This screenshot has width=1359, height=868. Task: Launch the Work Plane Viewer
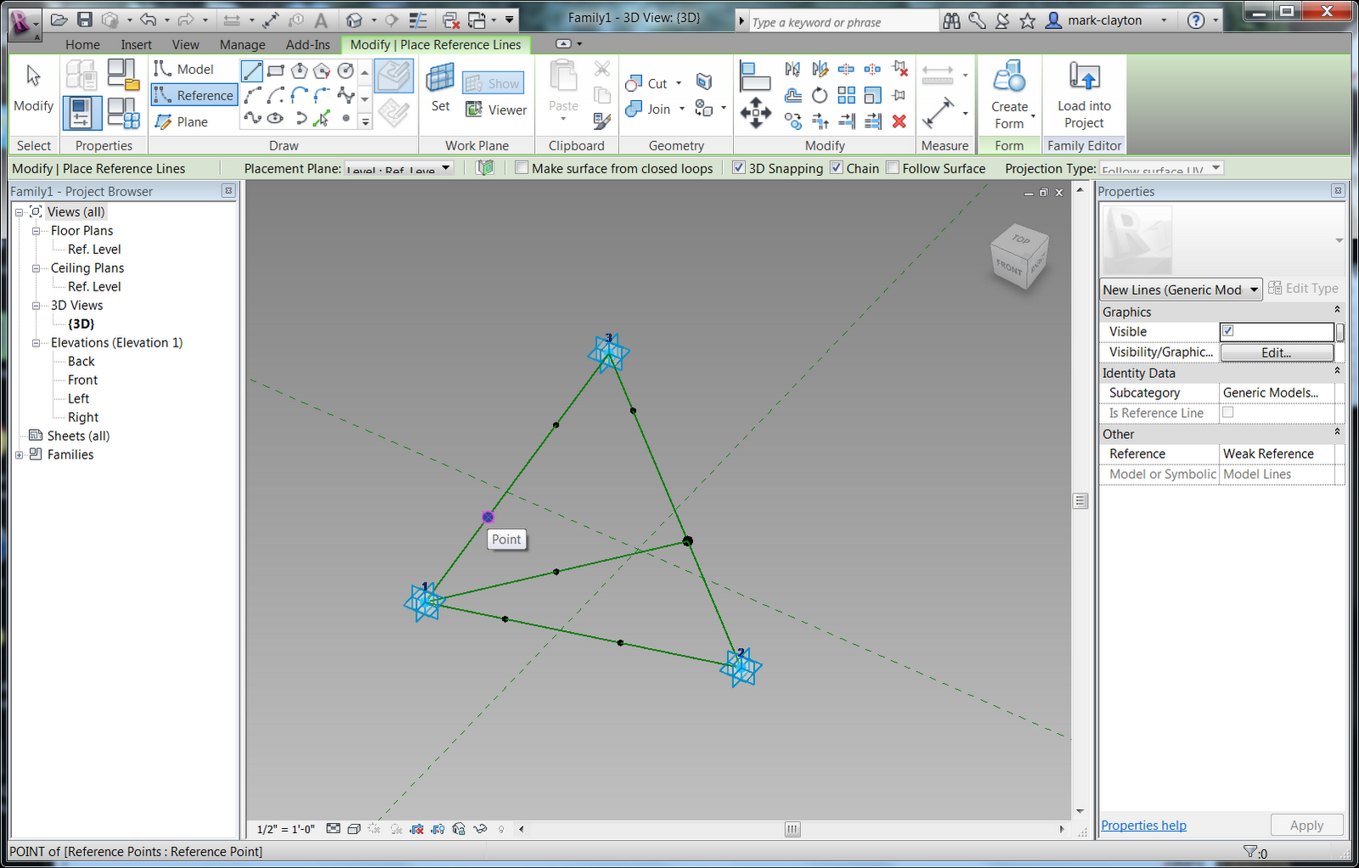point(495,110)
